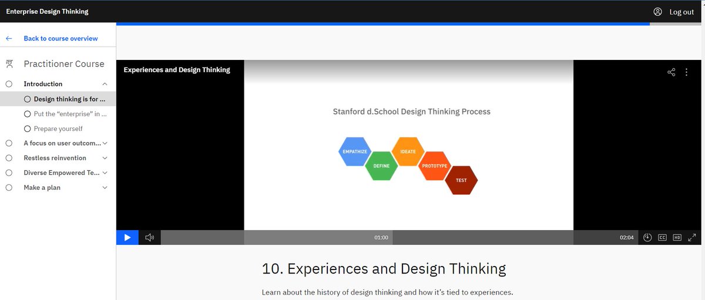The width and height of the screenshot is (705, 300).
Task: Click the Ideate hexagon in slide
Action: [408, 151]
